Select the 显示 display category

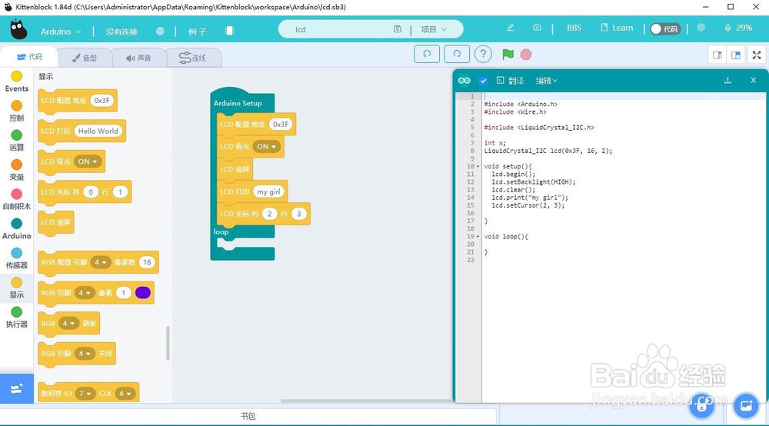tap(17, 288)
